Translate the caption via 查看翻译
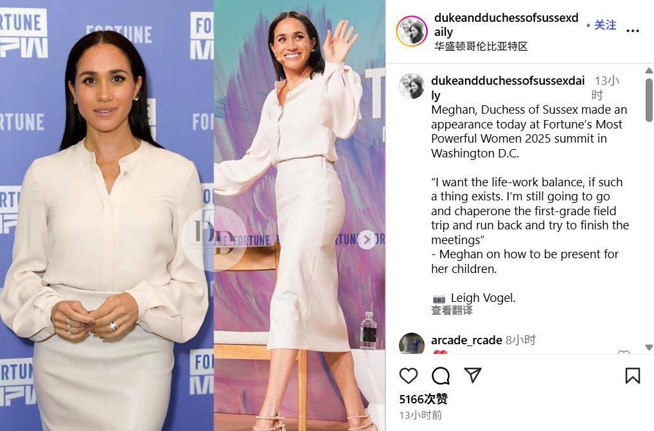Viewport: 654px width, 431px height. pyautogui.click(x=452, y=310)
